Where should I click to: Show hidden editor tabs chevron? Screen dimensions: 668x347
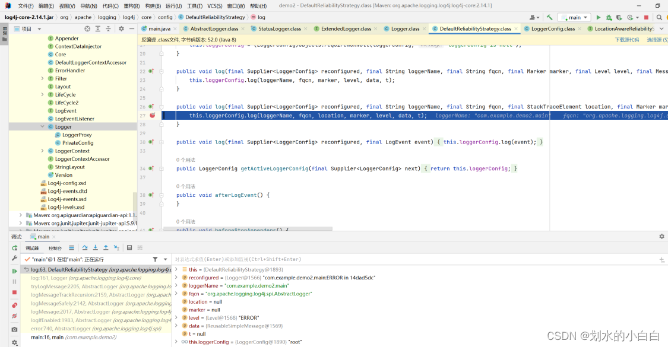[661, 29]
